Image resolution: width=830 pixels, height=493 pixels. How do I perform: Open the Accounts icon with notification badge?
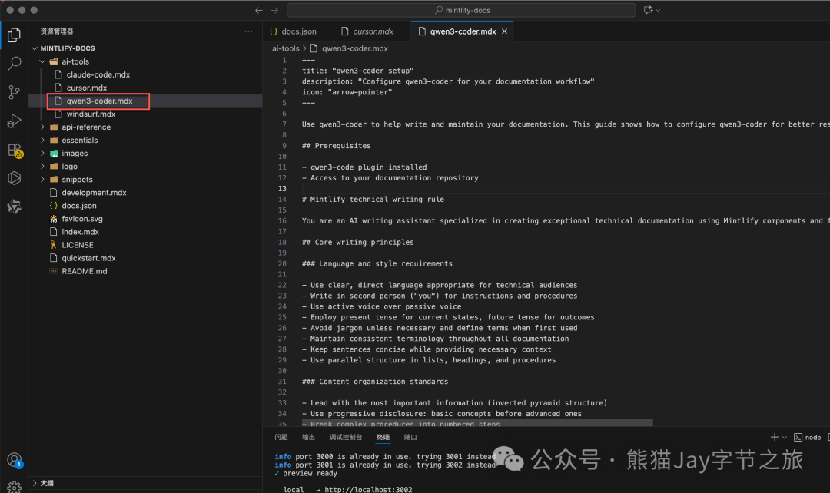pos(15,460)
